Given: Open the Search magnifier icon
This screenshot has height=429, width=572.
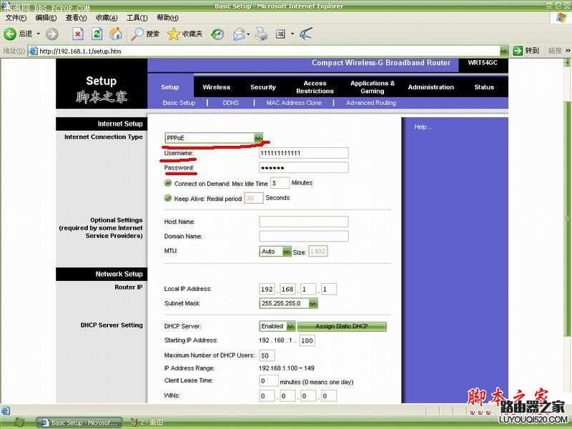Looking at the screenshot, I should pos(137,34).
